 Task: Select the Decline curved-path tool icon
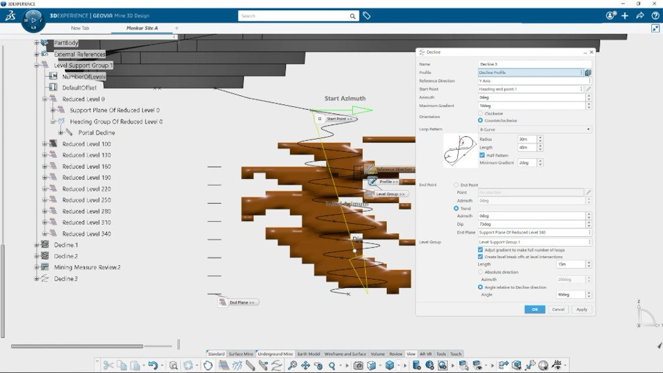point(276,365)
